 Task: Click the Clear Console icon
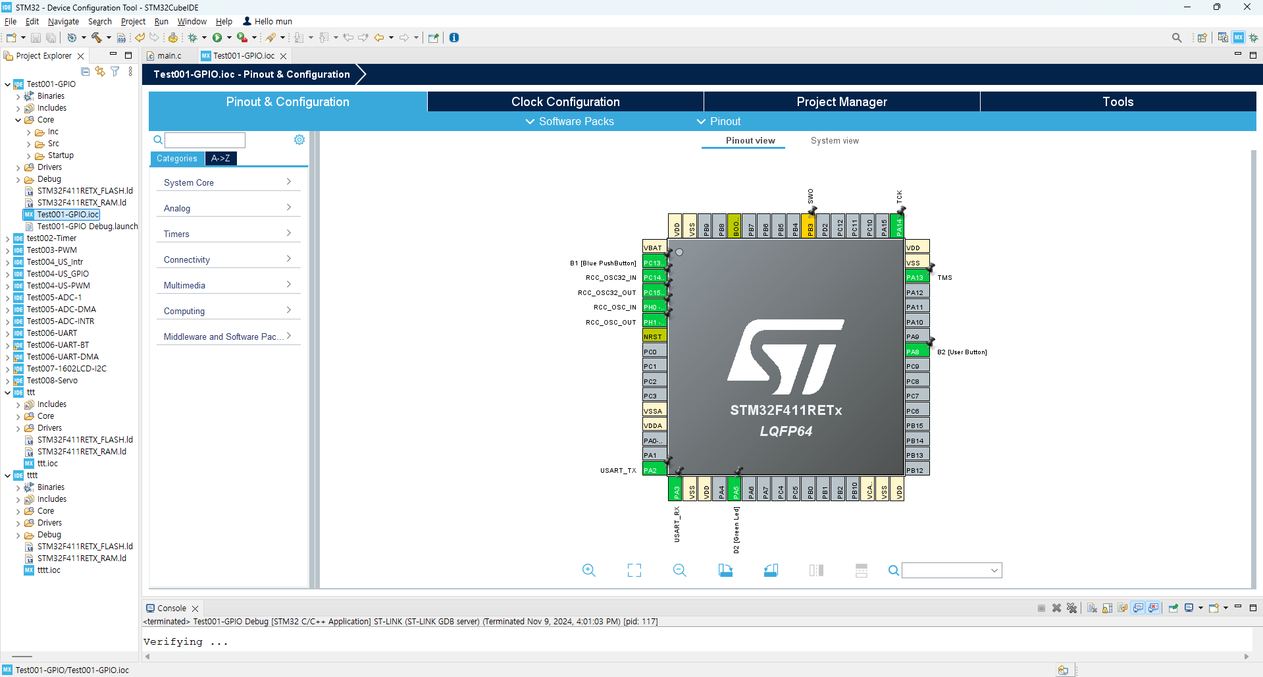[1092, 608]
